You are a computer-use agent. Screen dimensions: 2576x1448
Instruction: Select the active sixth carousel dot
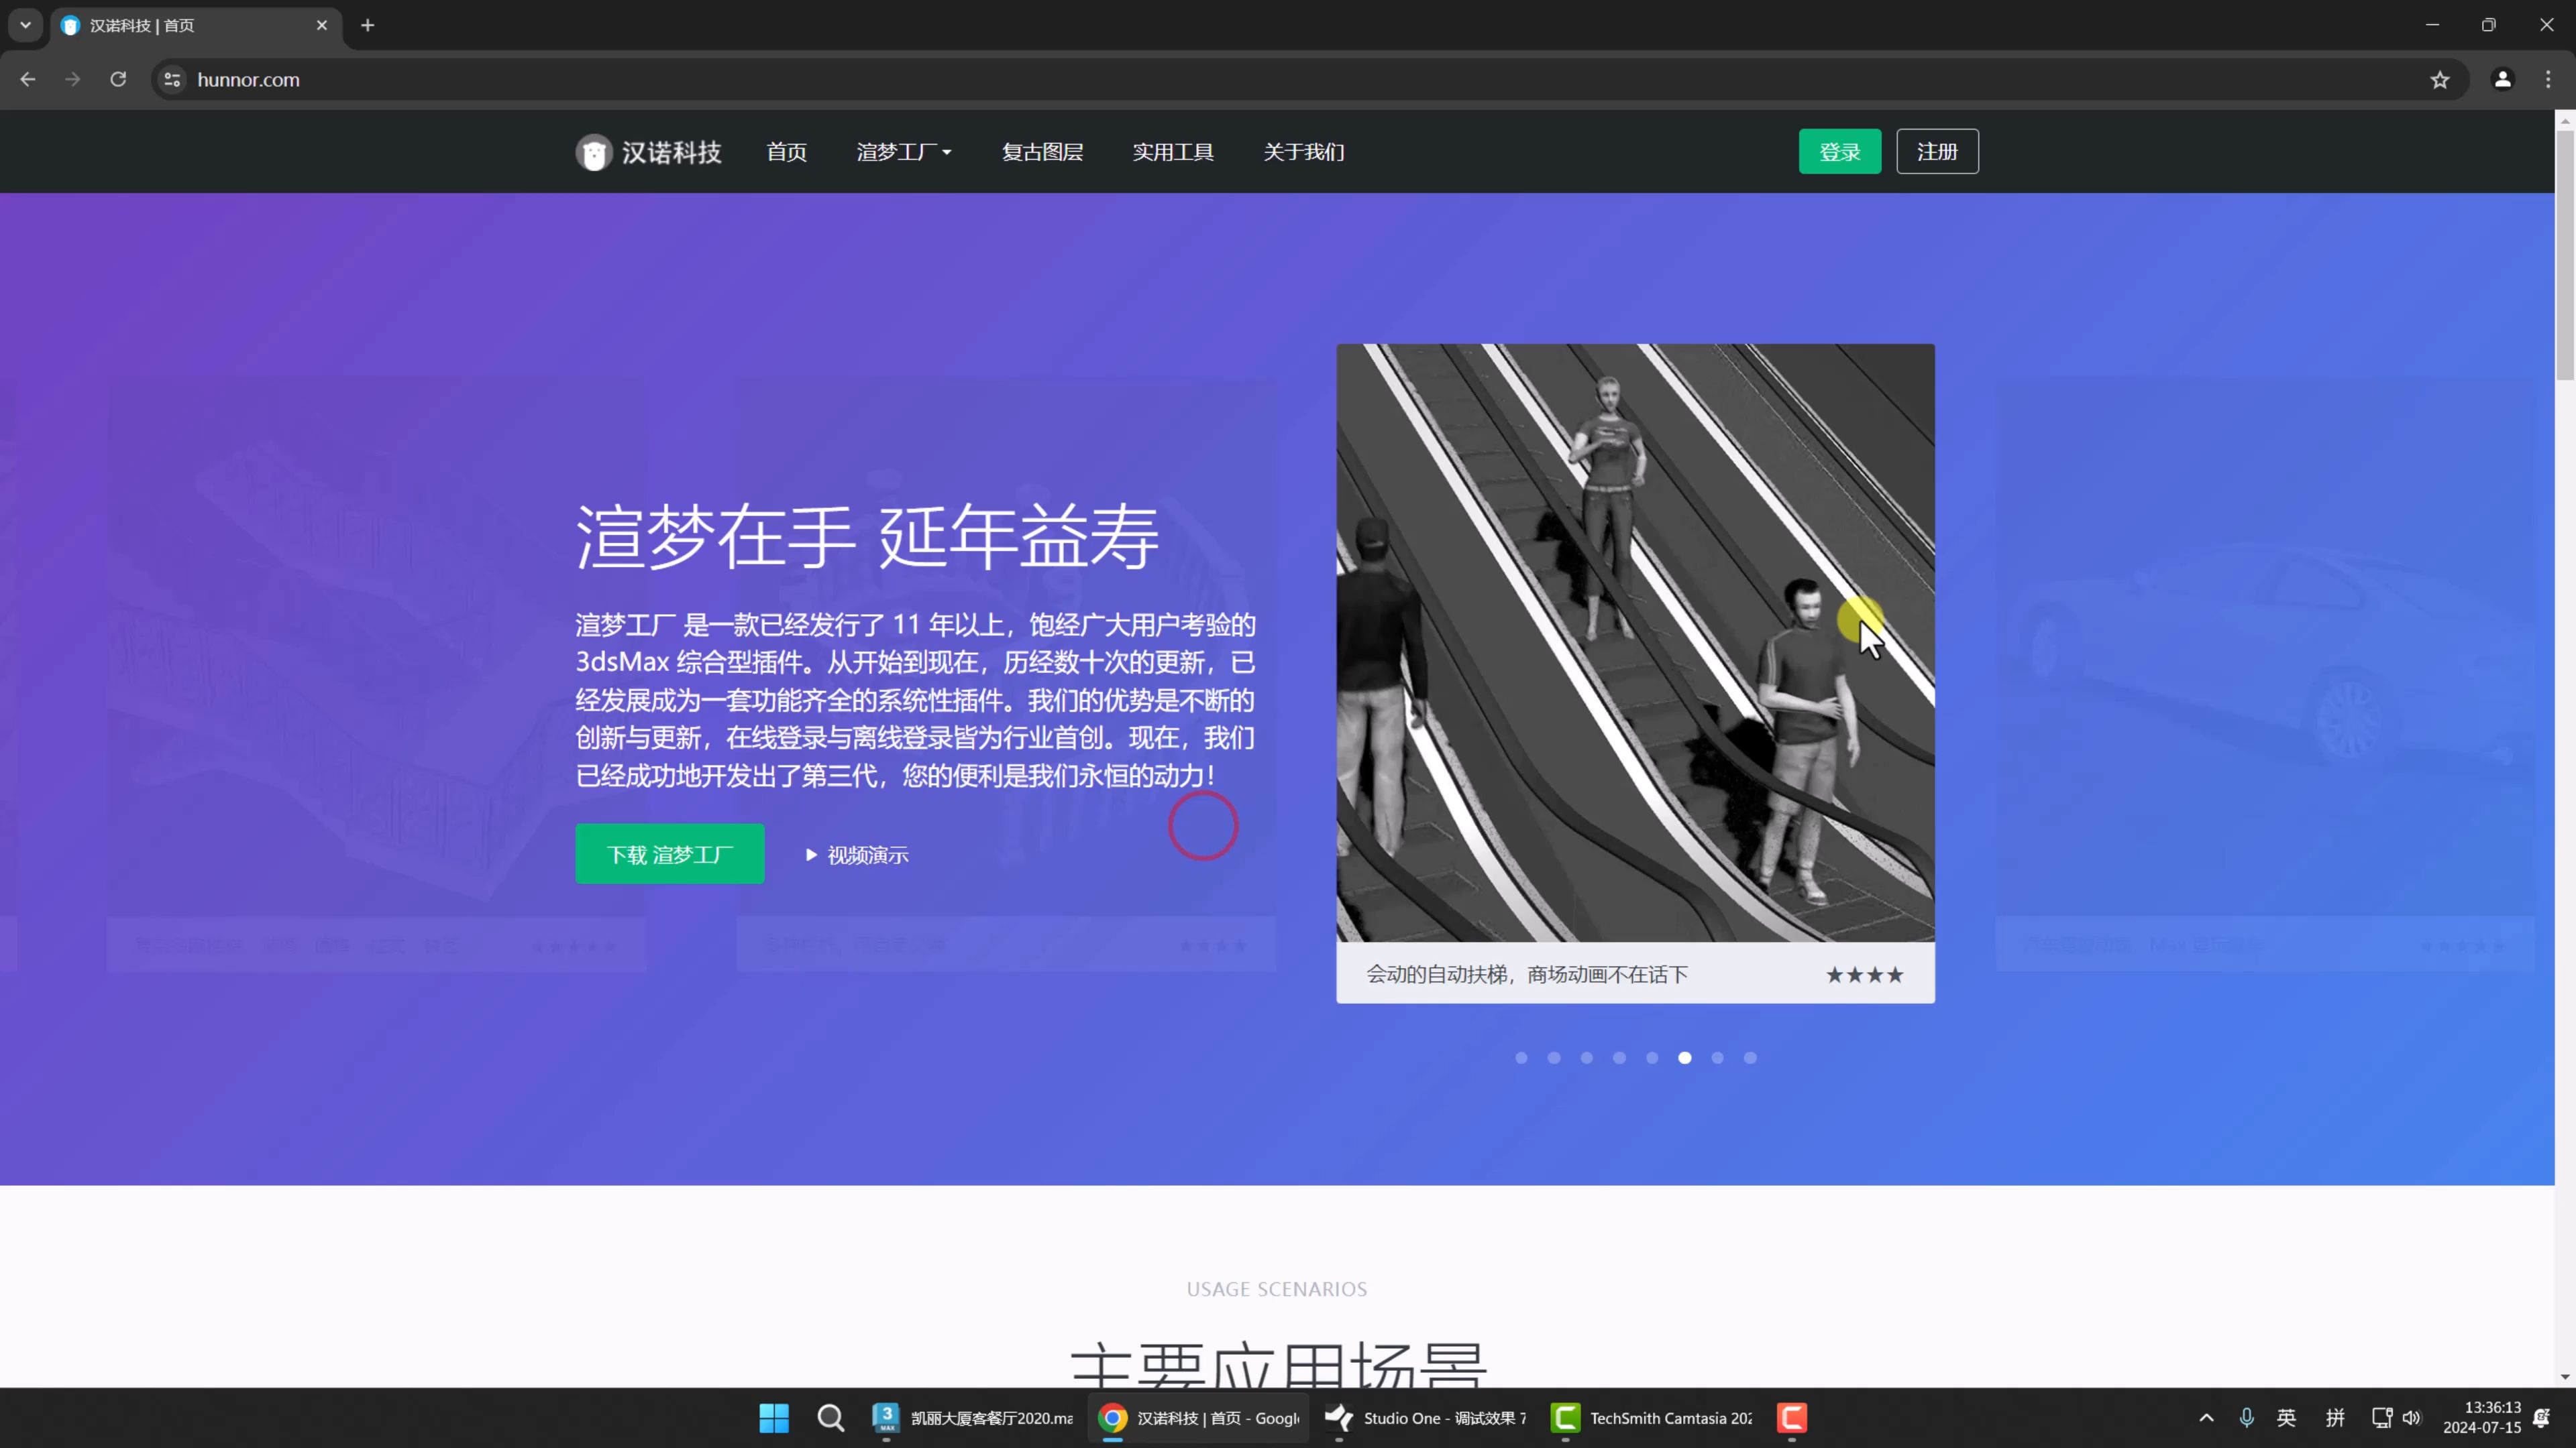(x=1685, y=1059)
